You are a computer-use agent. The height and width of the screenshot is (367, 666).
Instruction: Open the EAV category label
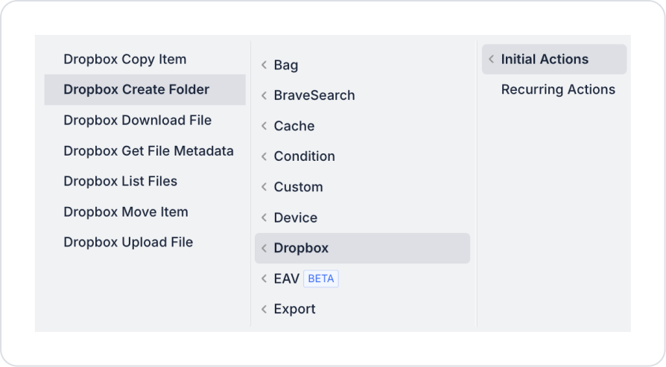(287, 278)
